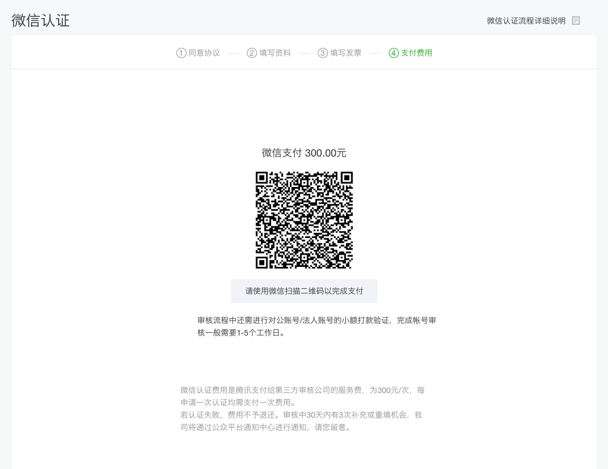This screenshot has height=469, width=608.
Task: Open the 微信认证流程详细说明 link
Action: pos(526,21)
